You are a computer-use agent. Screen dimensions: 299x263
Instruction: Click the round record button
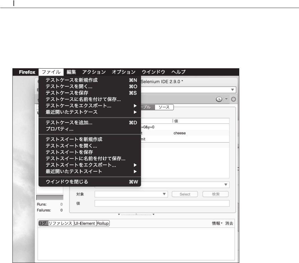234,99
